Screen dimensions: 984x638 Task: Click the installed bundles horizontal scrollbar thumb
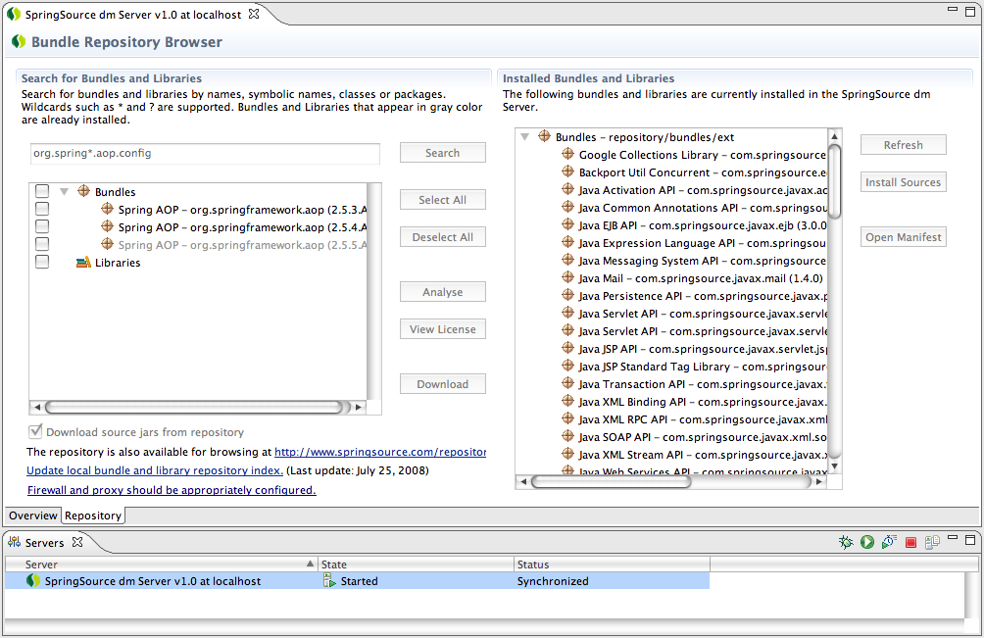point(612,482)
